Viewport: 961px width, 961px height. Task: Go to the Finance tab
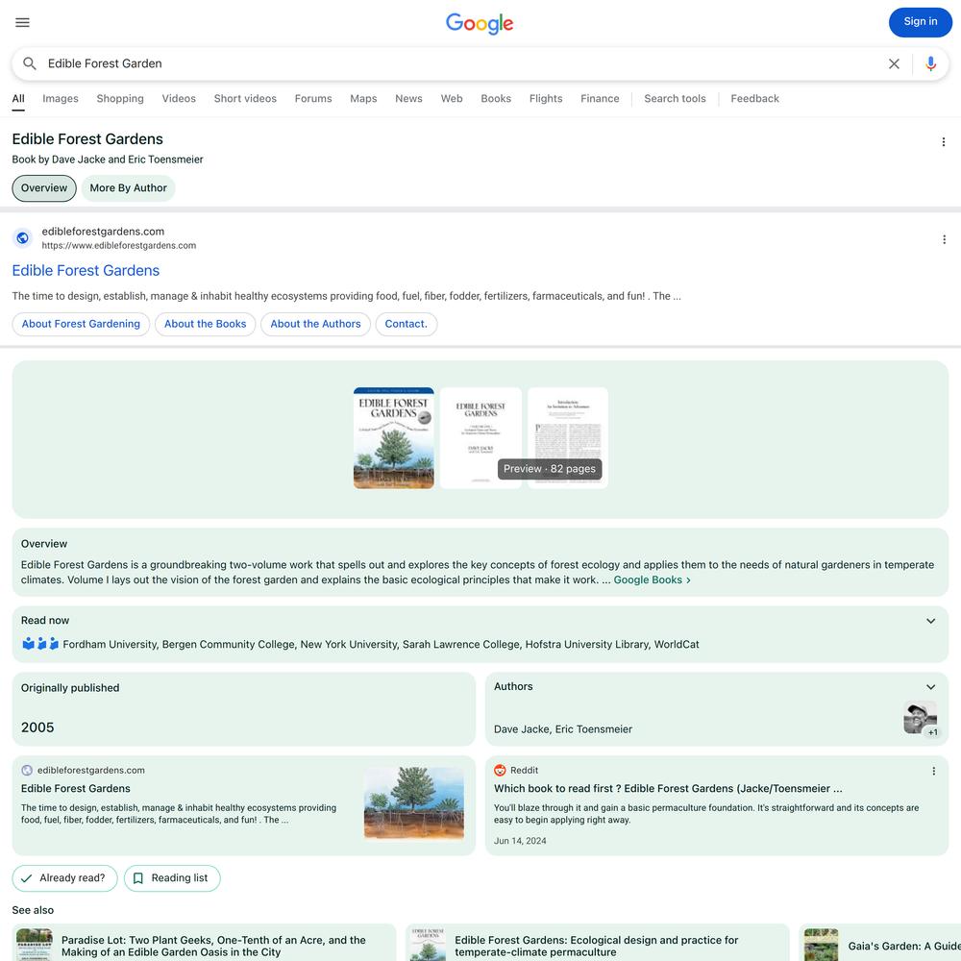tap(600, 99)
